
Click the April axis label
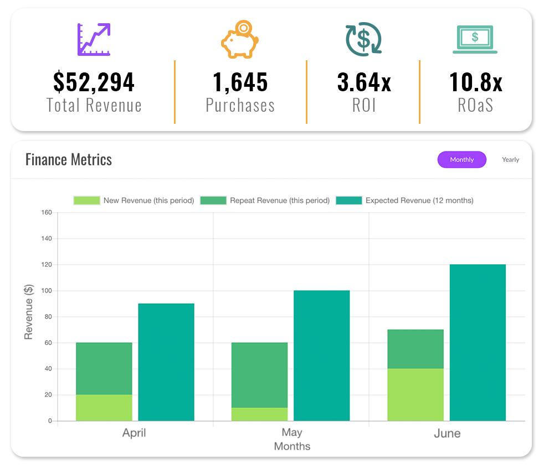tap(134, 433)
